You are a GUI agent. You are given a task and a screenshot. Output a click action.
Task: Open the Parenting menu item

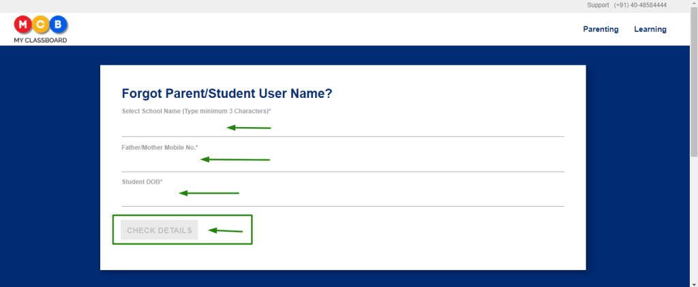tap(601, 29)
